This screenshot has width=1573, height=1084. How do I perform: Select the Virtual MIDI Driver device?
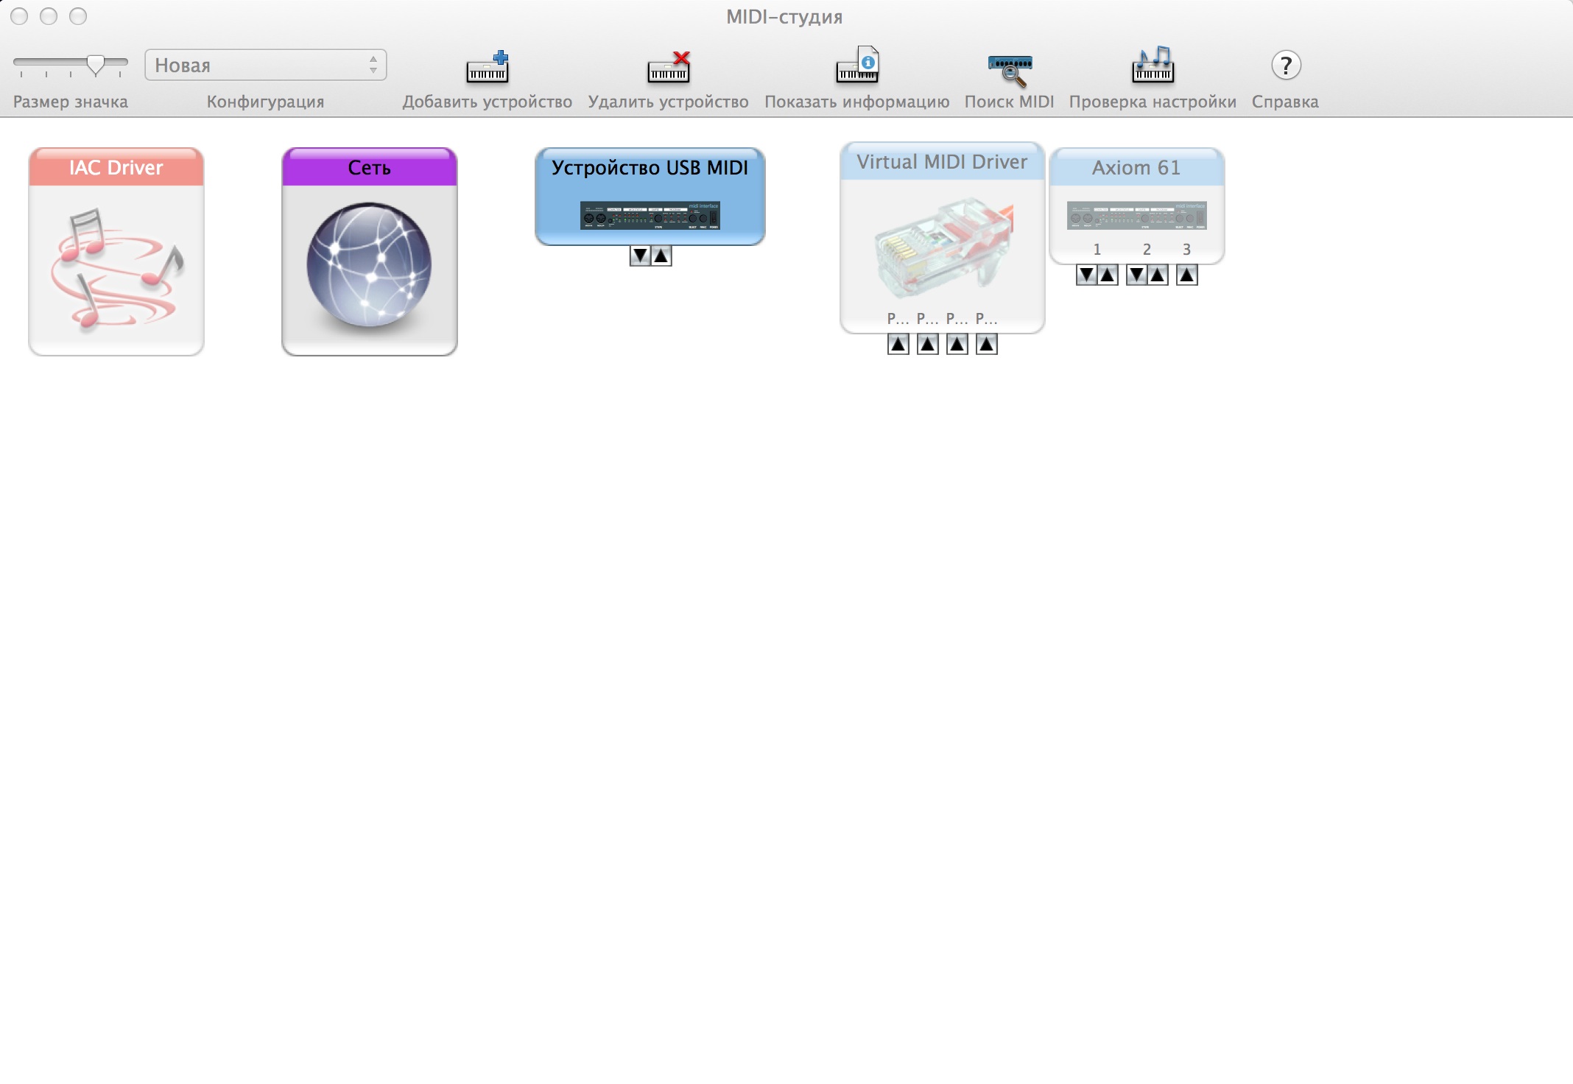click(x=943, y=237)
